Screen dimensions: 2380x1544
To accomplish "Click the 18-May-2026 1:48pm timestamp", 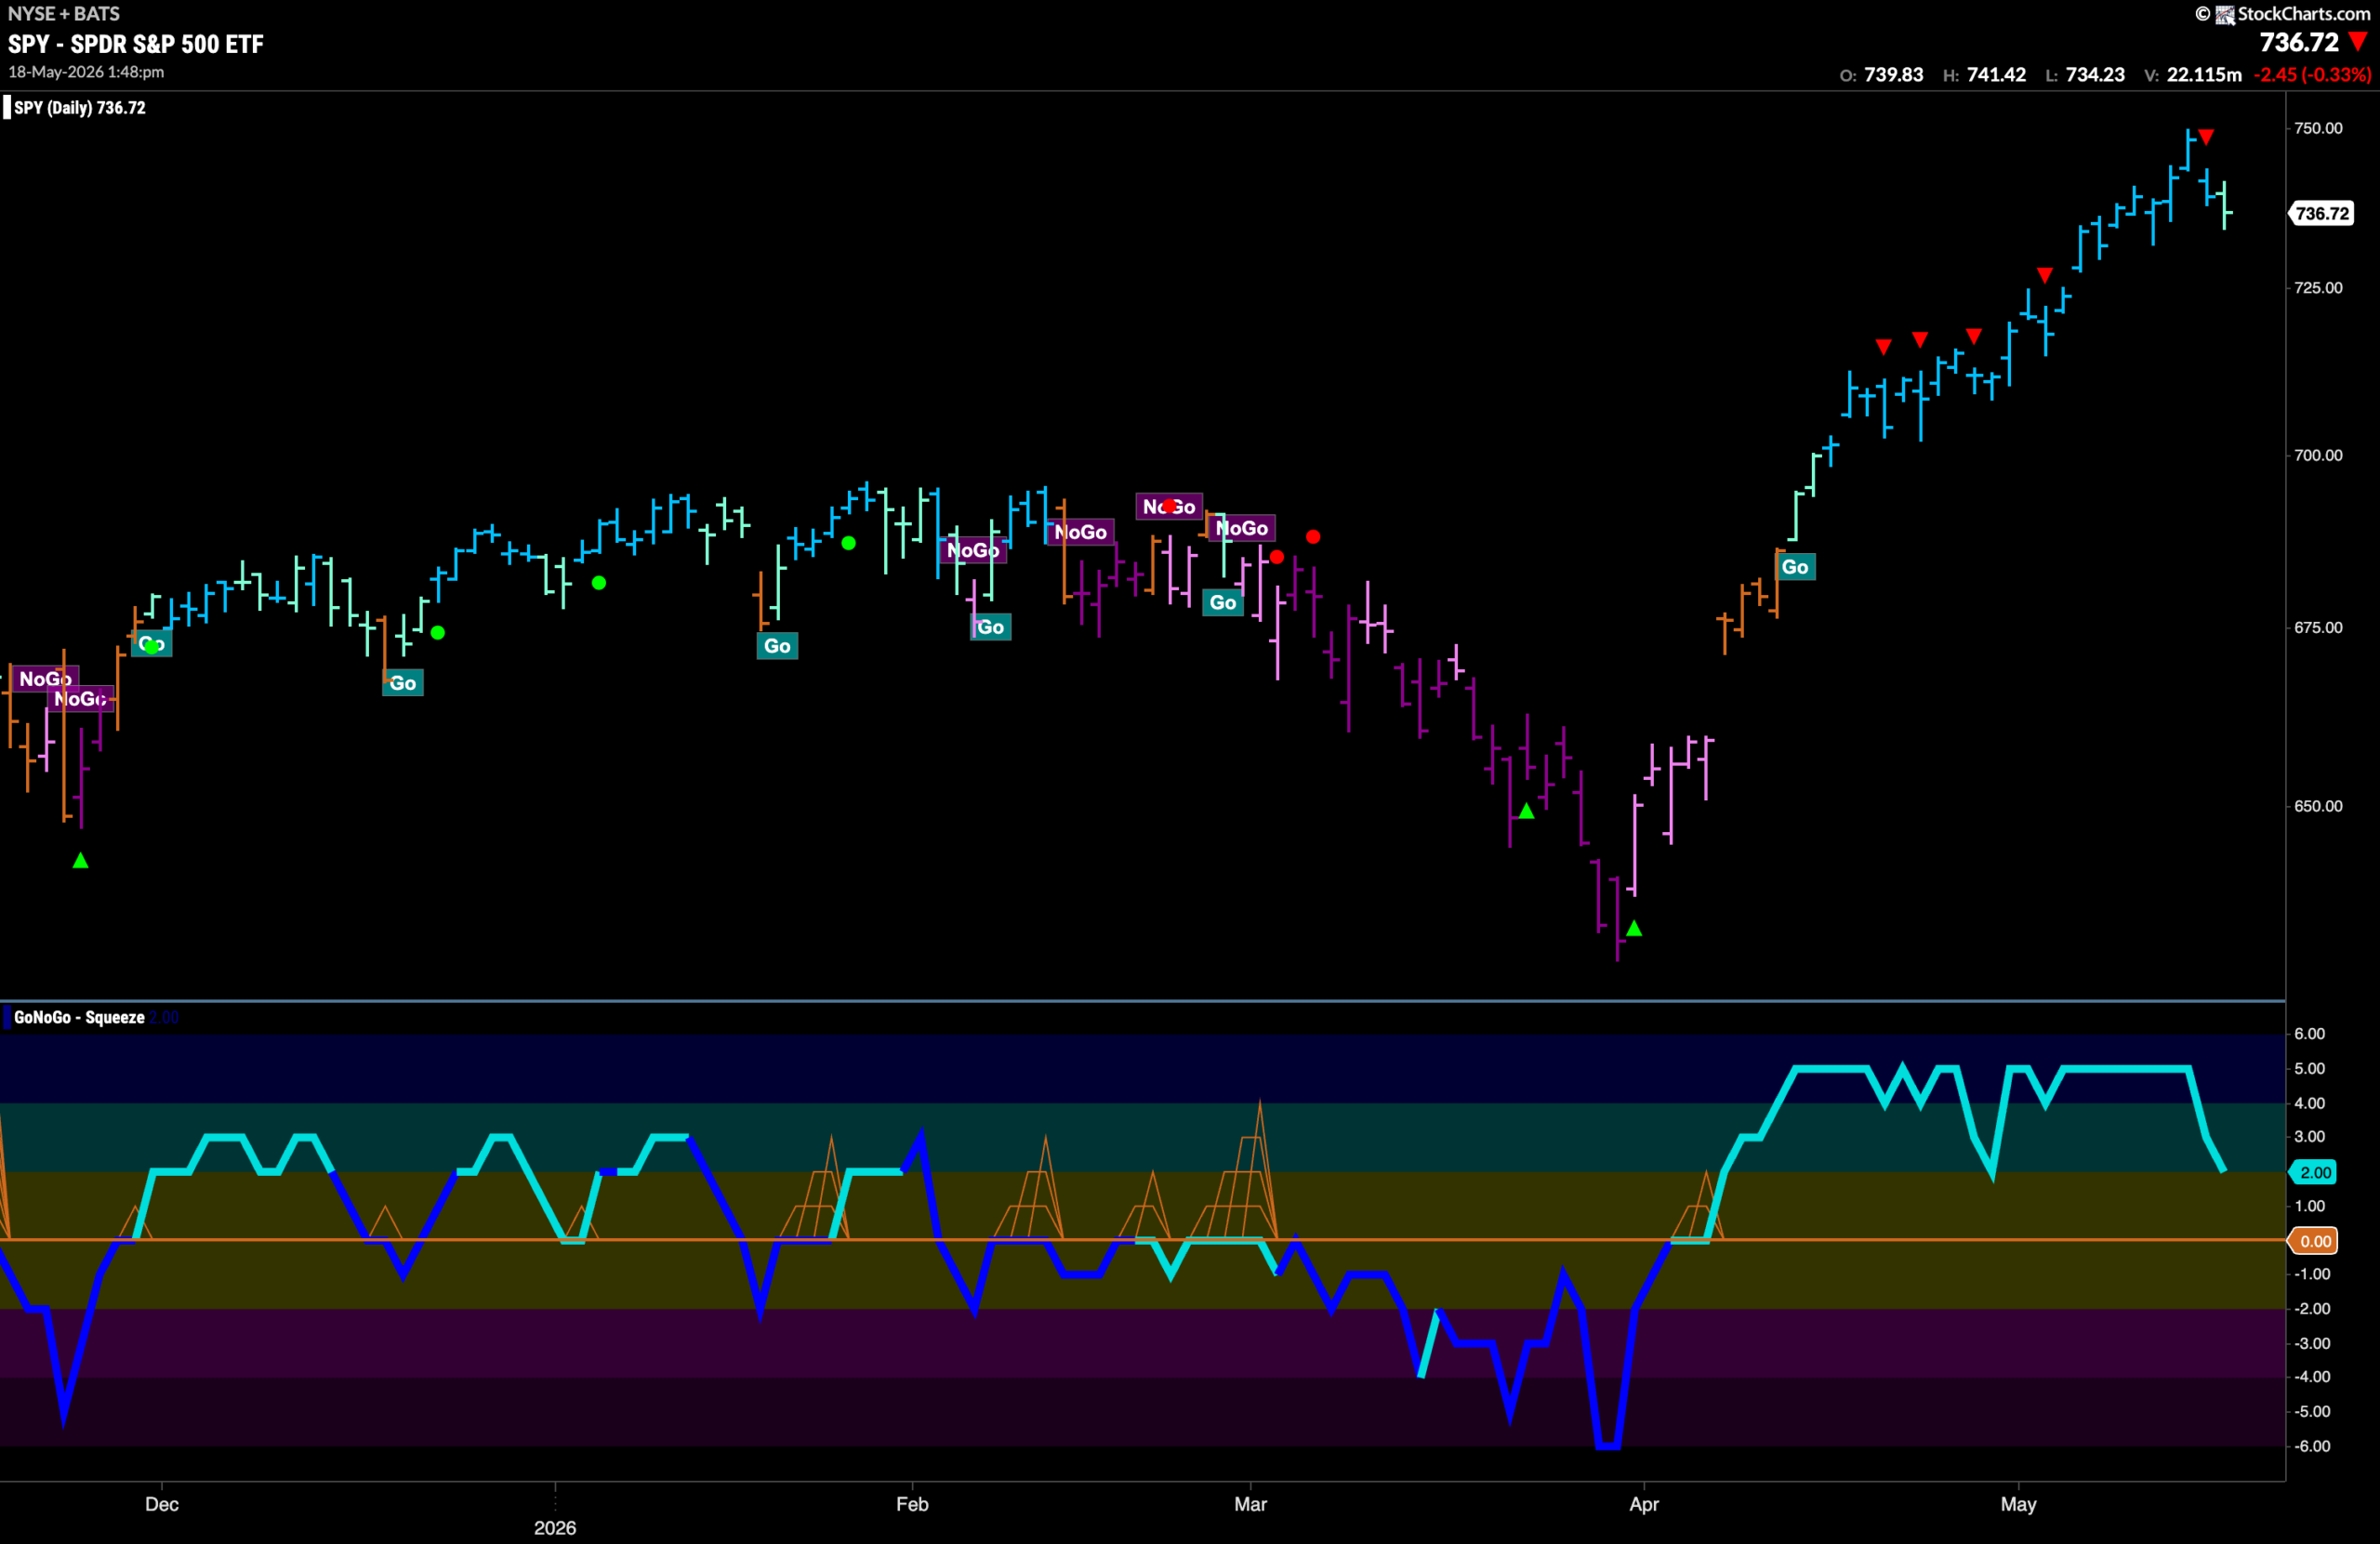I will (x=87, y=72).
